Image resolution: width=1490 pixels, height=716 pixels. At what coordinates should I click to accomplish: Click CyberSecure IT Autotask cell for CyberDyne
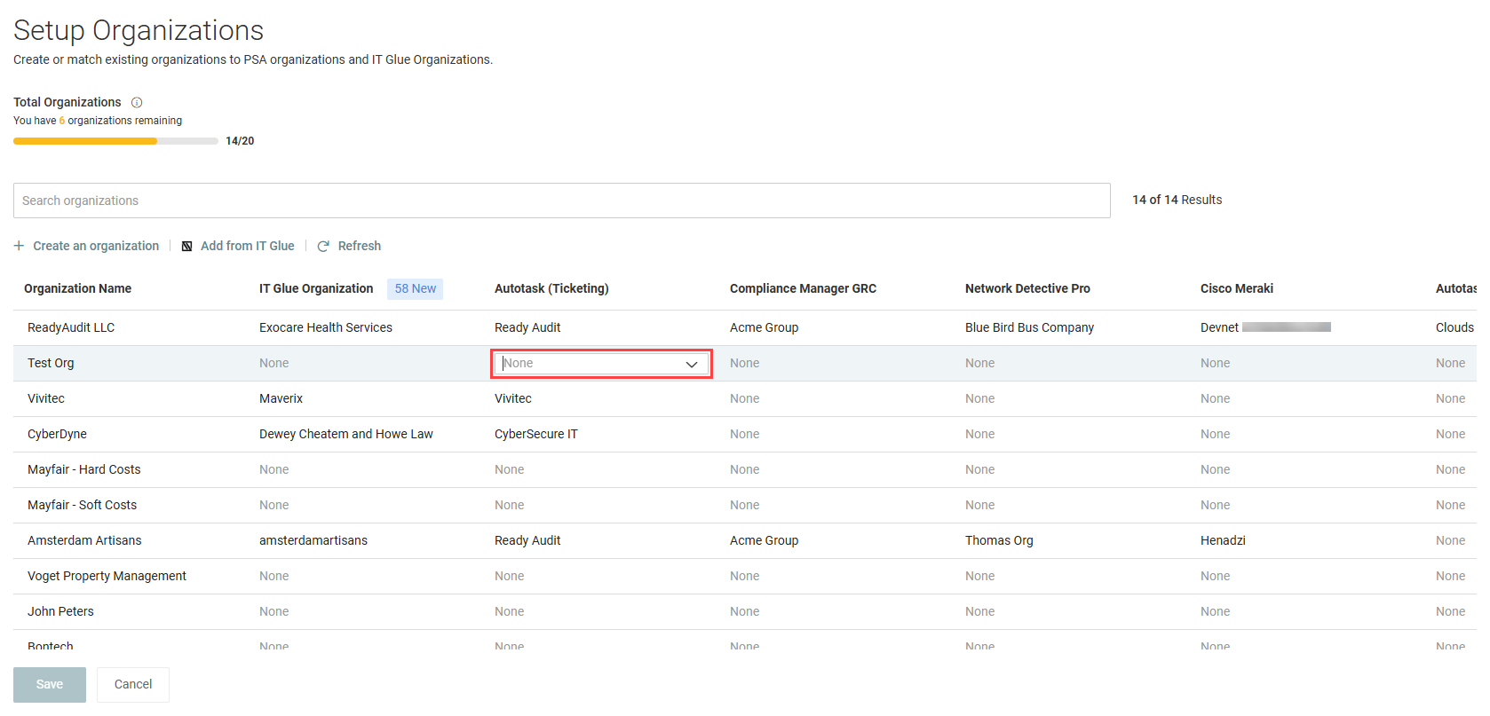click(535, 434)
